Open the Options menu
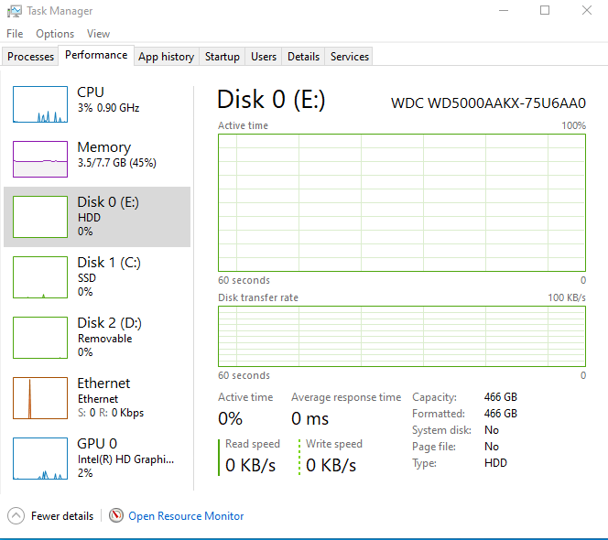This screenshot has height=540, width=608. (x=55, y=34)
